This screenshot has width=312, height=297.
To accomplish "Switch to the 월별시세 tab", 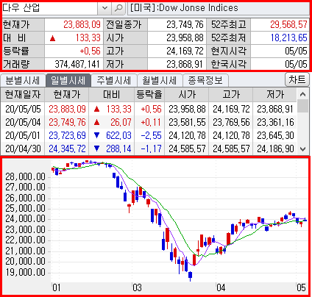I will 160,80.
